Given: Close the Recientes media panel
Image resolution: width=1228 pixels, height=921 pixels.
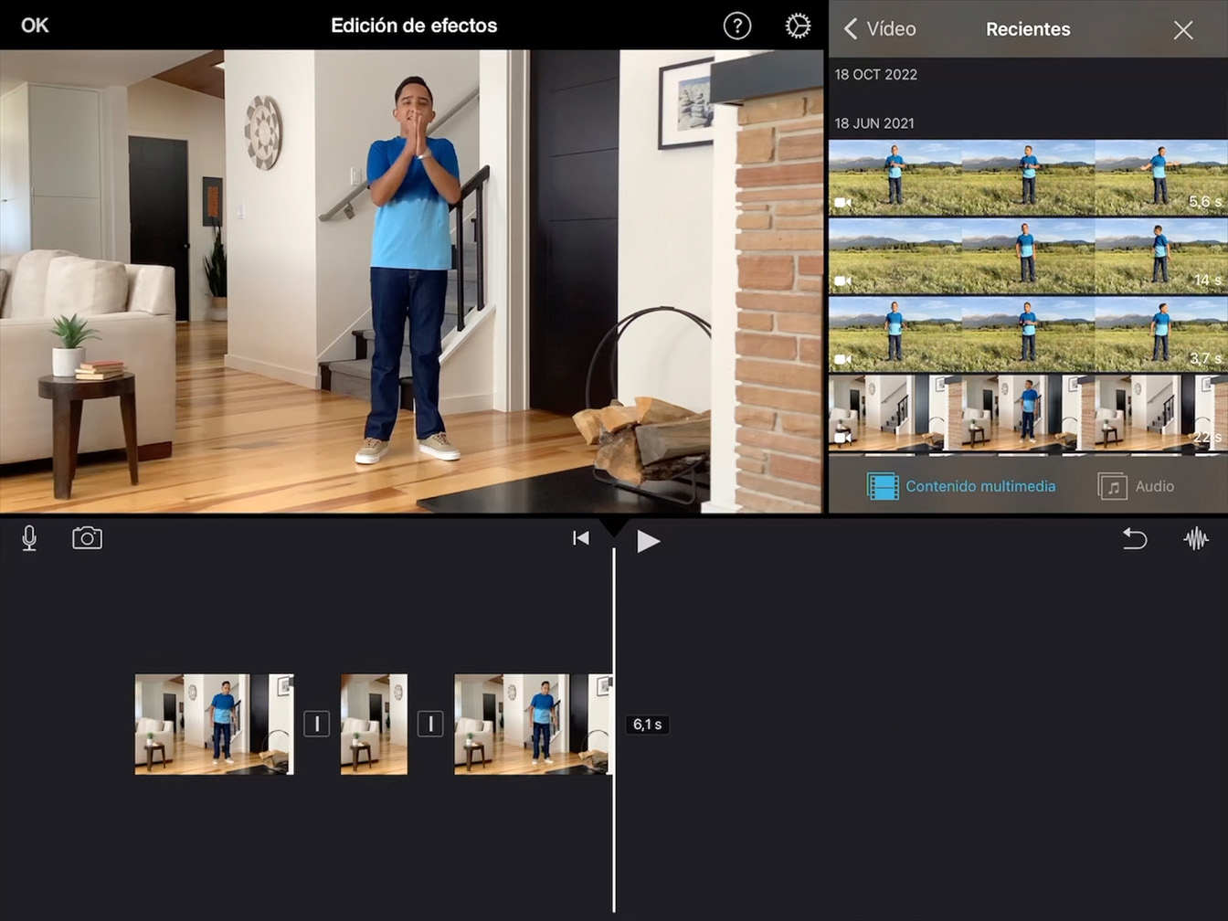Looking at the screenshot, I should (x=1183, y=30).
